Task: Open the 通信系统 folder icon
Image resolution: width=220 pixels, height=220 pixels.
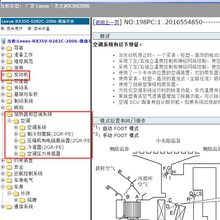Action: pyautogui.click(x=9, y=207)
